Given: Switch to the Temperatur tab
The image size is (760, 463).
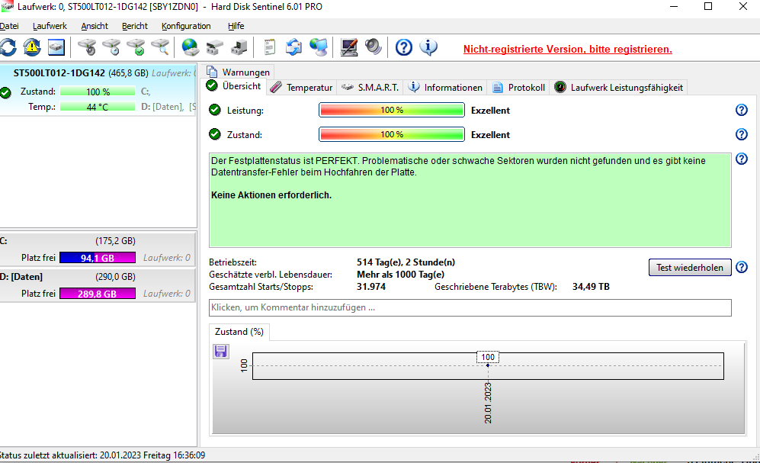Looking at the screenshot, I should tap(301, 87).
